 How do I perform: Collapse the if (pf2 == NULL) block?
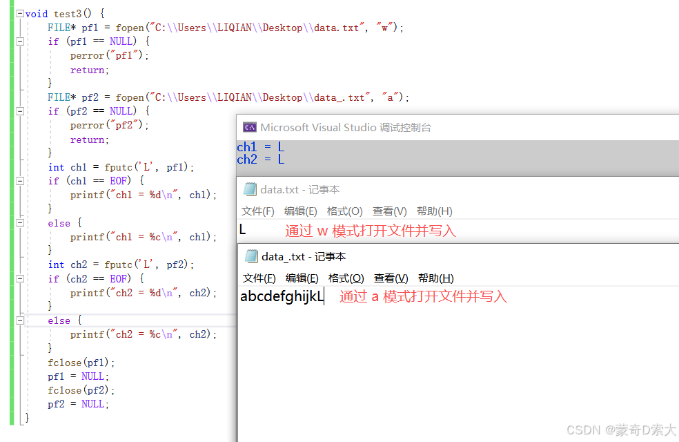pyautogui.click(x=20, y=111)
